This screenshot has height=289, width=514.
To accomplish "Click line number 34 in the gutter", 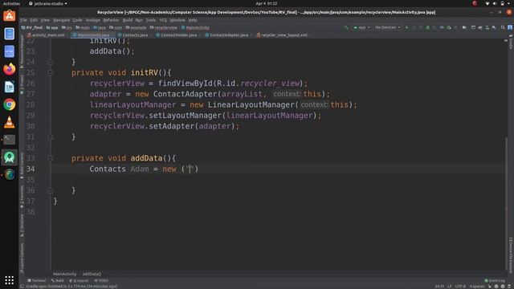I will pyautogui.click(x=31, y=169).
